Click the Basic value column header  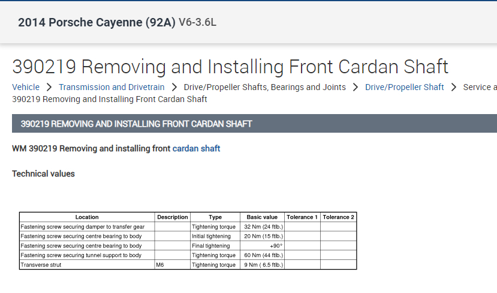(263, 217)
